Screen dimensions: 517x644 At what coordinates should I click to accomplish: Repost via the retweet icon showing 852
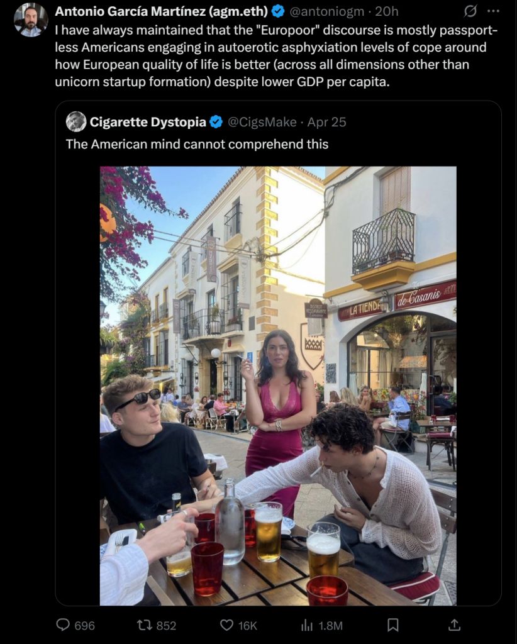point(144,625)
